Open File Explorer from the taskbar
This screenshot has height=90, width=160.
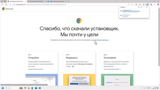click(29, 88)
